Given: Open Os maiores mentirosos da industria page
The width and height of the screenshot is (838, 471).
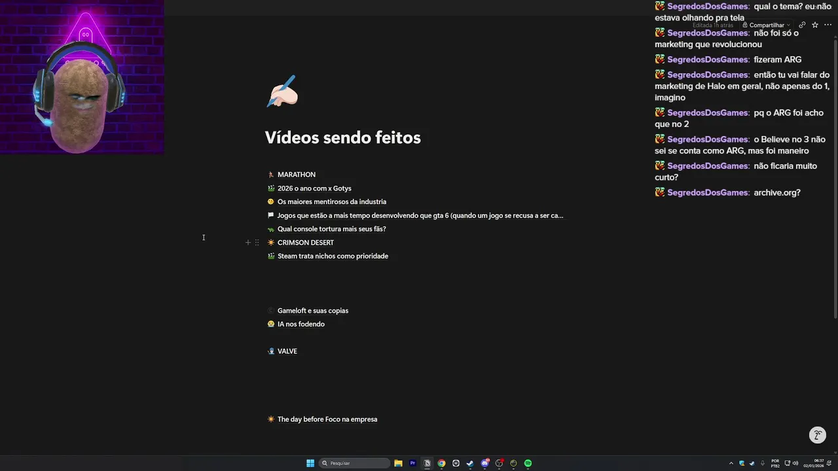Looking at the screenshot, I should tap(332, 201).
